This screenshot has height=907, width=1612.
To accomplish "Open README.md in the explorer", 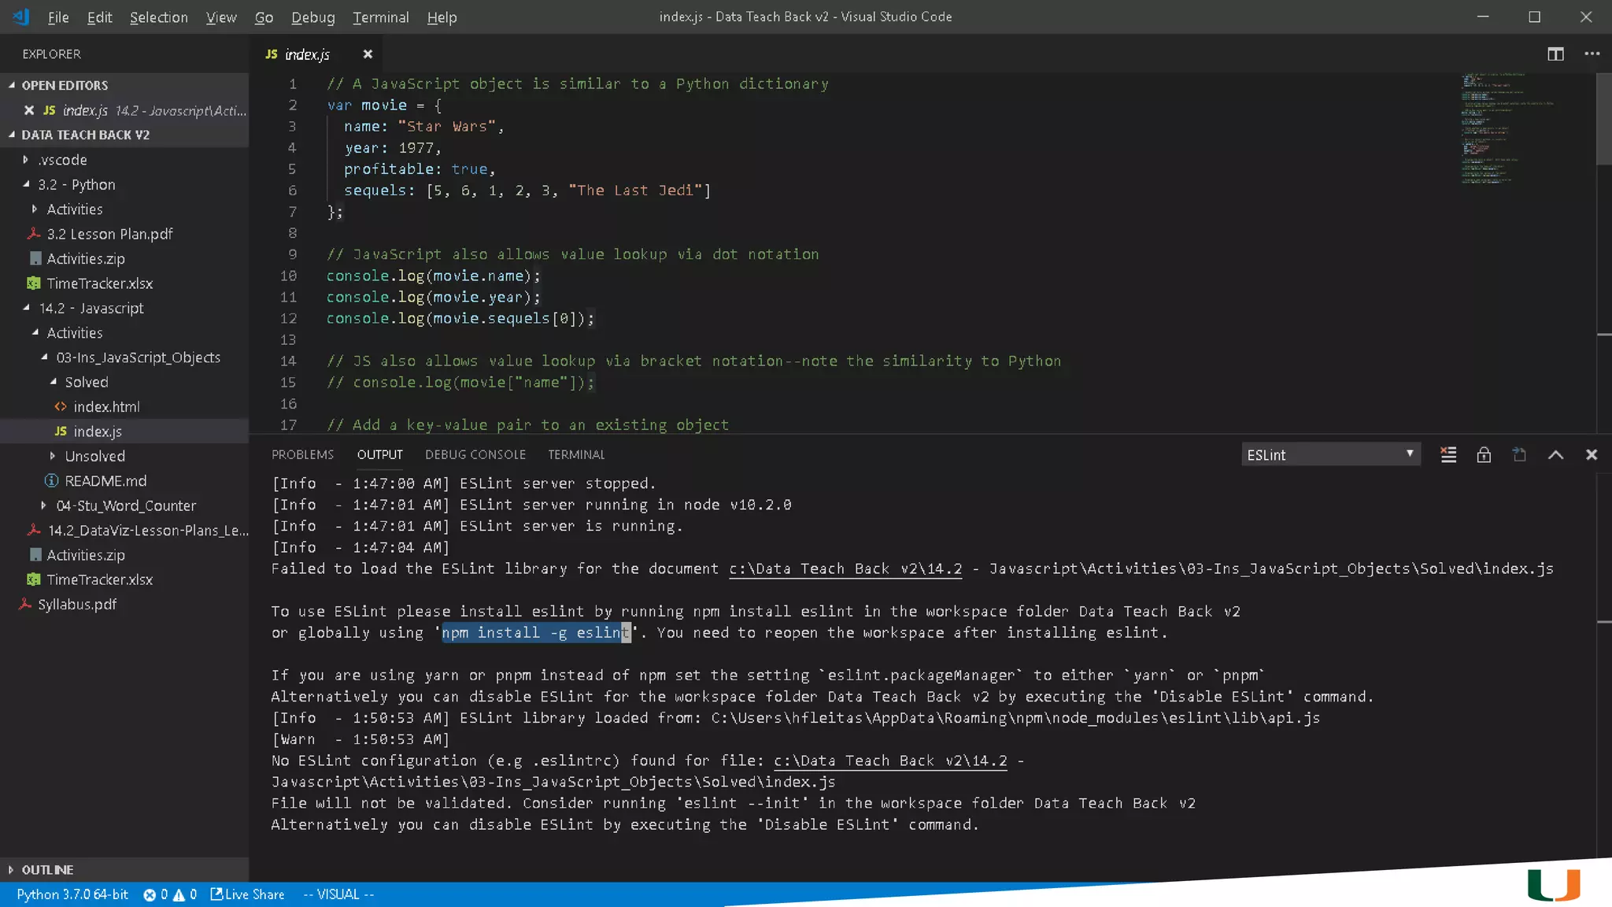I will click(105, 480).
